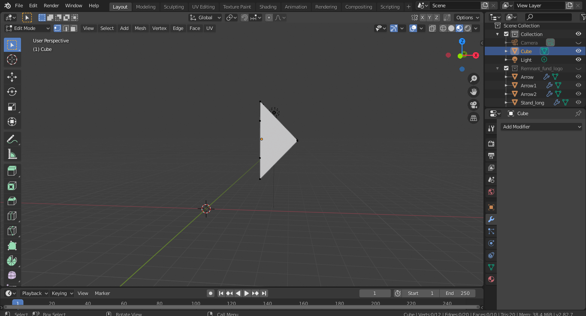Click the pan view hand icon
586x316 pixels.
474,92
